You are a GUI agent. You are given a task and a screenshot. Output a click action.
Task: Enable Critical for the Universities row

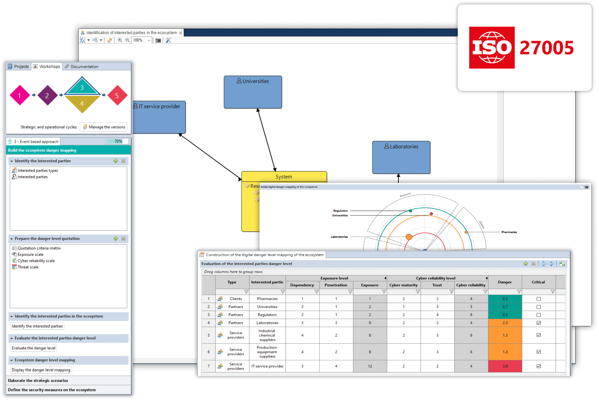click(538, 307)
